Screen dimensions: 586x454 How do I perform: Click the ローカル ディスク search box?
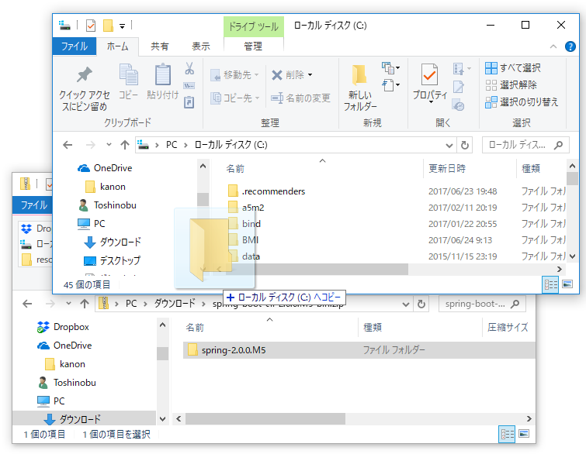coord(525,145)
